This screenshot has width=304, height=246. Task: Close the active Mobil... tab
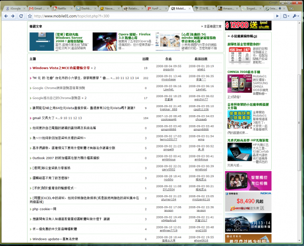coord(190,9)
